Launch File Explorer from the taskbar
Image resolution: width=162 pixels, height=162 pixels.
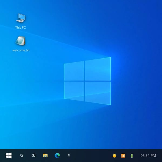[x=45, y=156]
